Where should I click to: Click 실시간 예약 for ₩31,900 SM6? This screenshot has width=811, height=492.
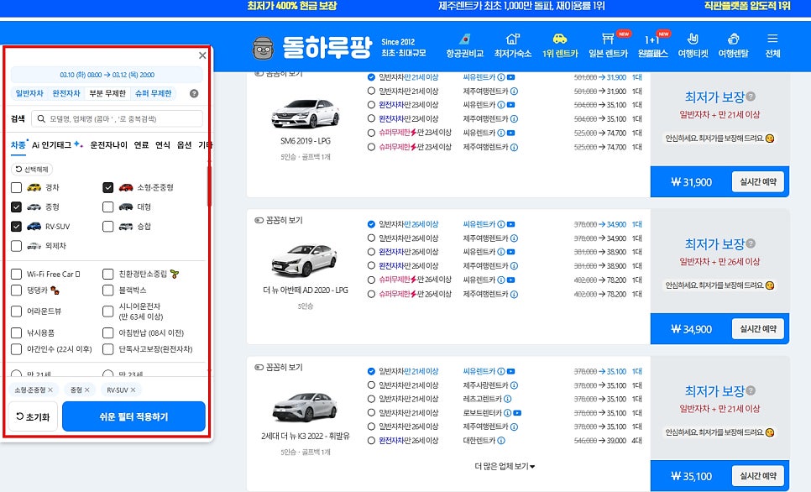point(758,182)
